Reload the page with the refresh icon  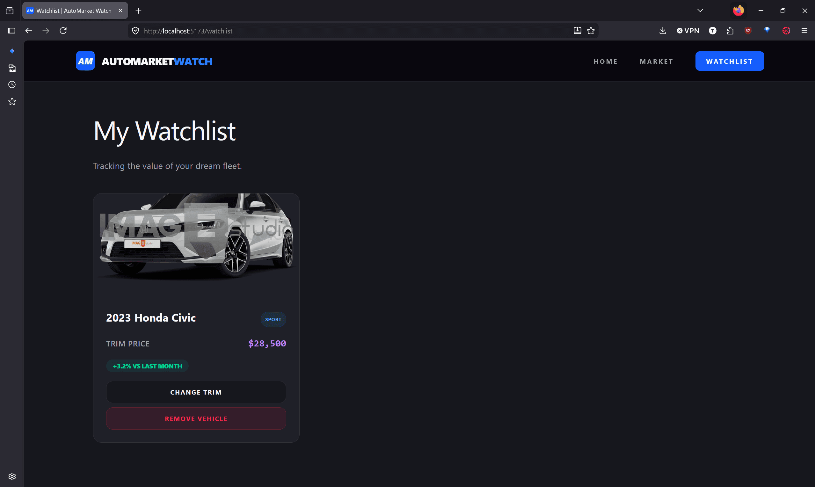tap(63, 31)
